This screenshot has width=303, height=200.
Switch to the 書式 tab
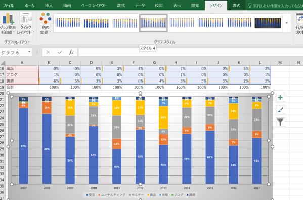coord(236,5)
